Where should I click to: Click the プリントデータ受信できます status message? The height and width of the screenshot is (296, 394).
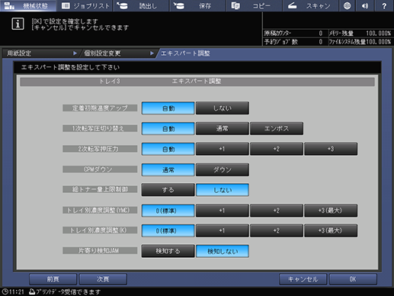(65, 291)
